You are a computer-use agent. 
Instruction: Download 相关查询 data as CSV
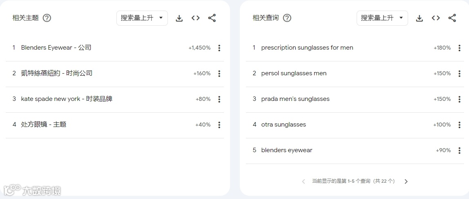click(x=420, y=18)
